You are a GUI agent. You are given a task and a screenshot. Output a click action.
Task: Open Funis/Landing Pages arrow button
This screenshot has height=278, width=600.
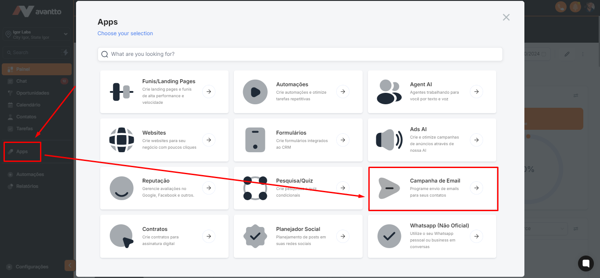tap(209, 91)
